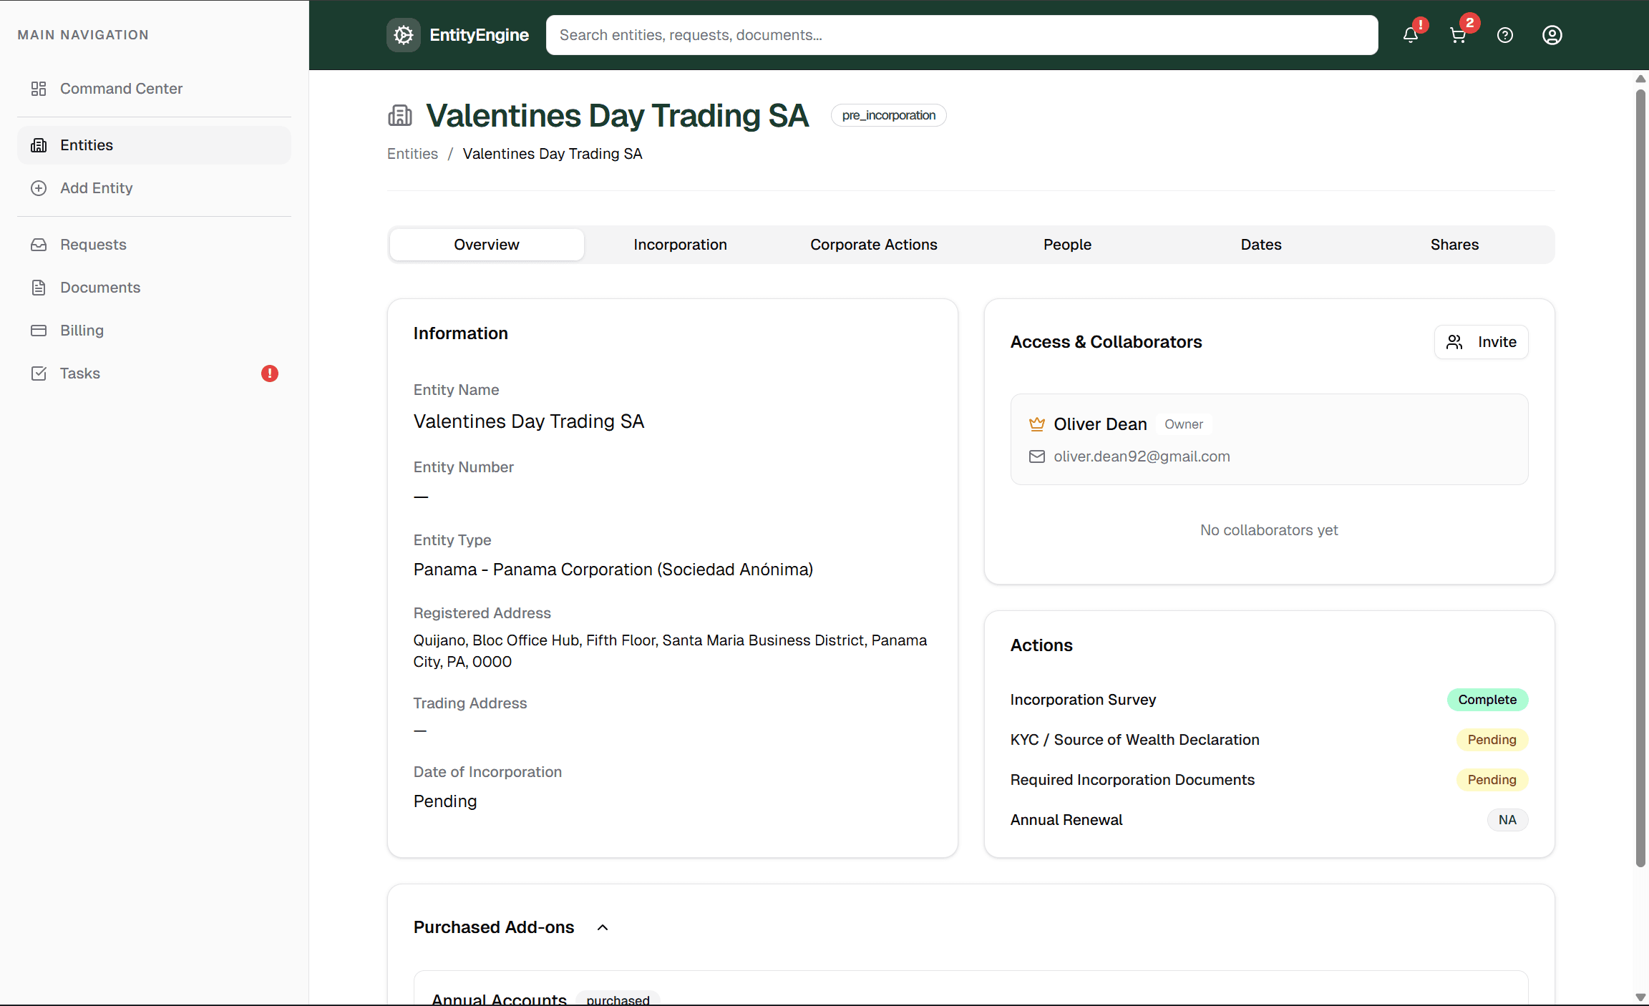The width and height of the screenshot is (1649, 1006).
Task: Click the Add Entity plus icon
Action: 39,187
